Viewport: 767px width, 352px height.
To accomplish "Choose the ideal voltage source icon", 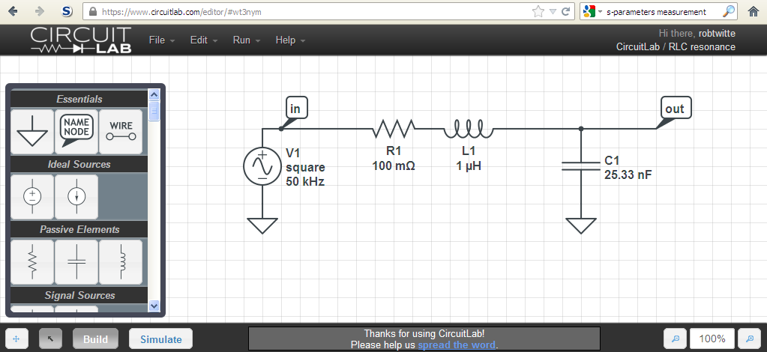I will [32, 196].
